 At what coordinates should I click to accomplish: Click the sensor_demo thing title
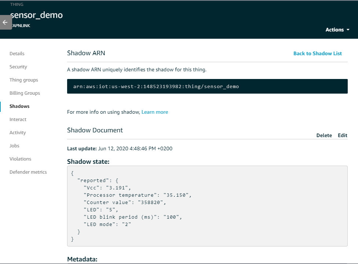click(x=37, y=15)
